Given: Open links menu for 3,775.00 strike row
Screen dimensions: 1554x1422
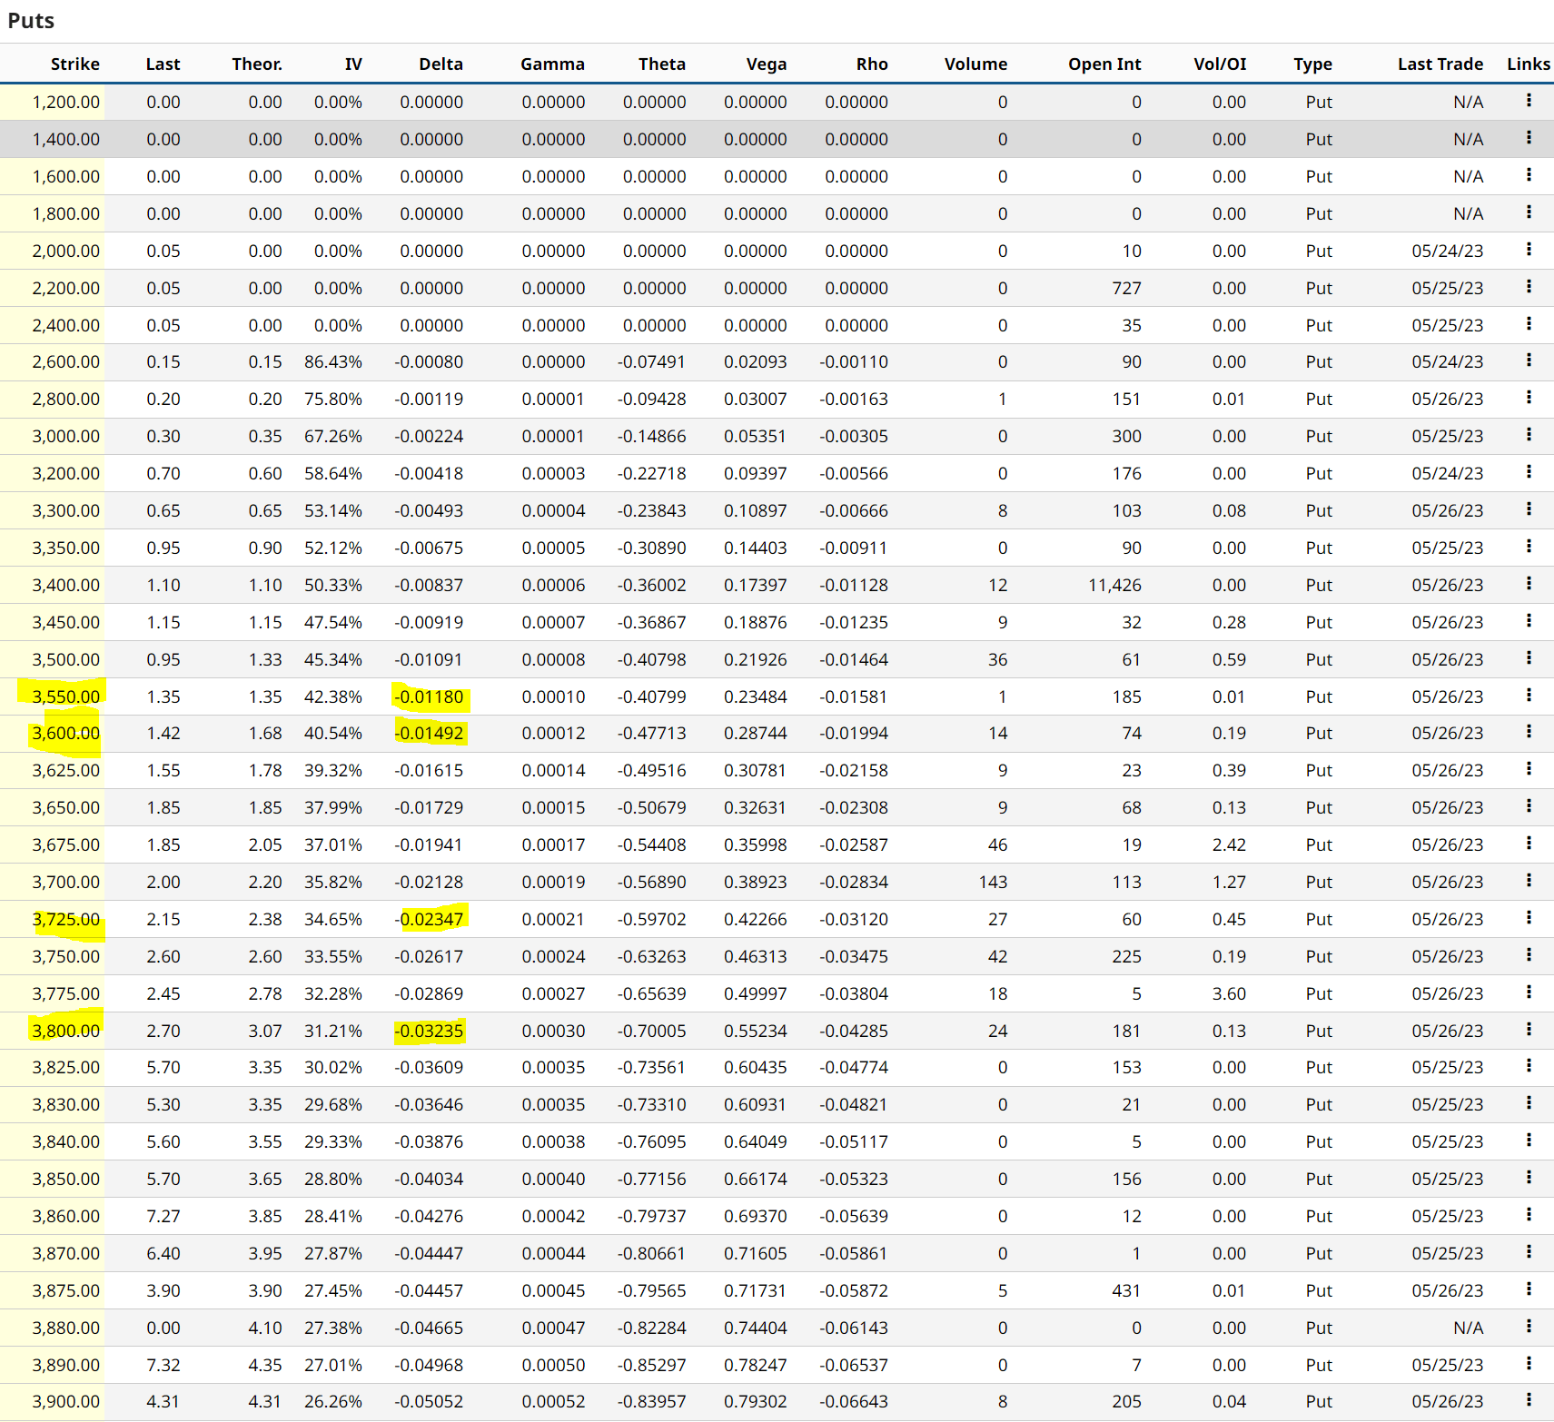Looking at the screenshot, I should pyautogui.click(x=1529, y=992).
